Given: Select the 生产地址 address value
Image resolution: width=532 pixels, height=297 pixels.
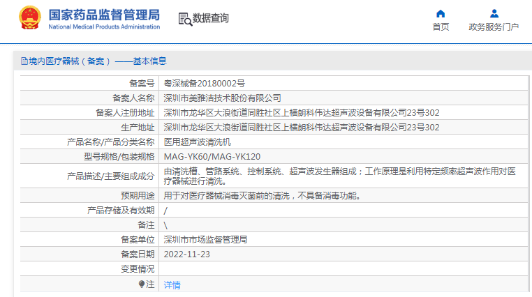Looking at the screenshot, I should click(x=302, y=128).
